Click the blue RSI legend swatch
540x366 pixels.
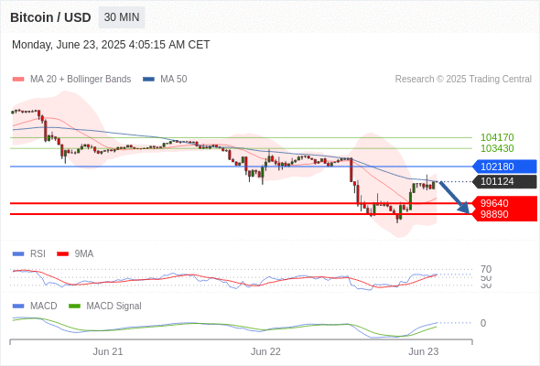(18, 254)
